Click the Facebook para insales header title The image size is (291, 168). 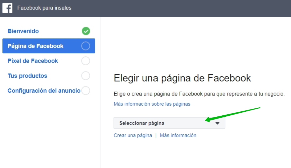pyautogui.click(x=44, y=8)
